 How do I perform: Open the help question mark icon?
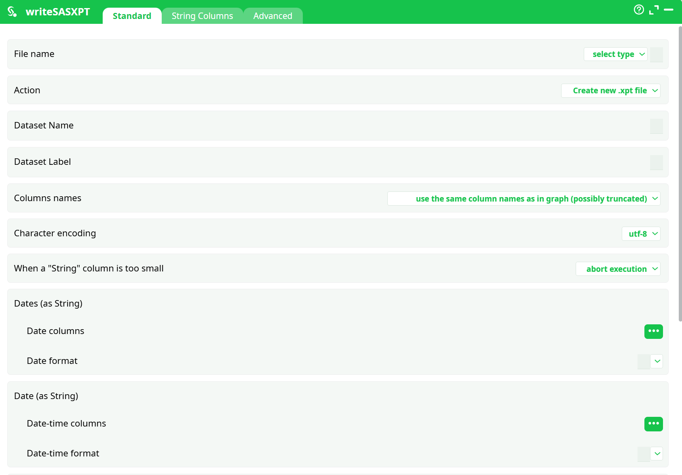639,10
